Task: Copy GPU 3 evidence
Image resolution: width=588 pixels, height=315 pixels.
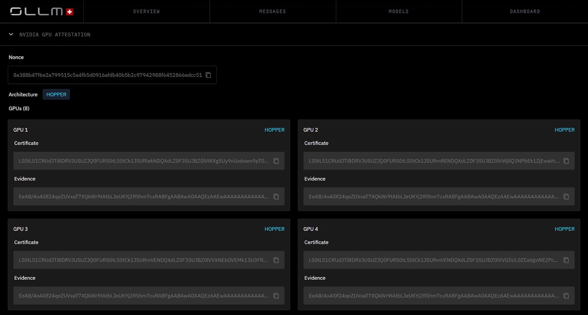Action: (276, 296)
